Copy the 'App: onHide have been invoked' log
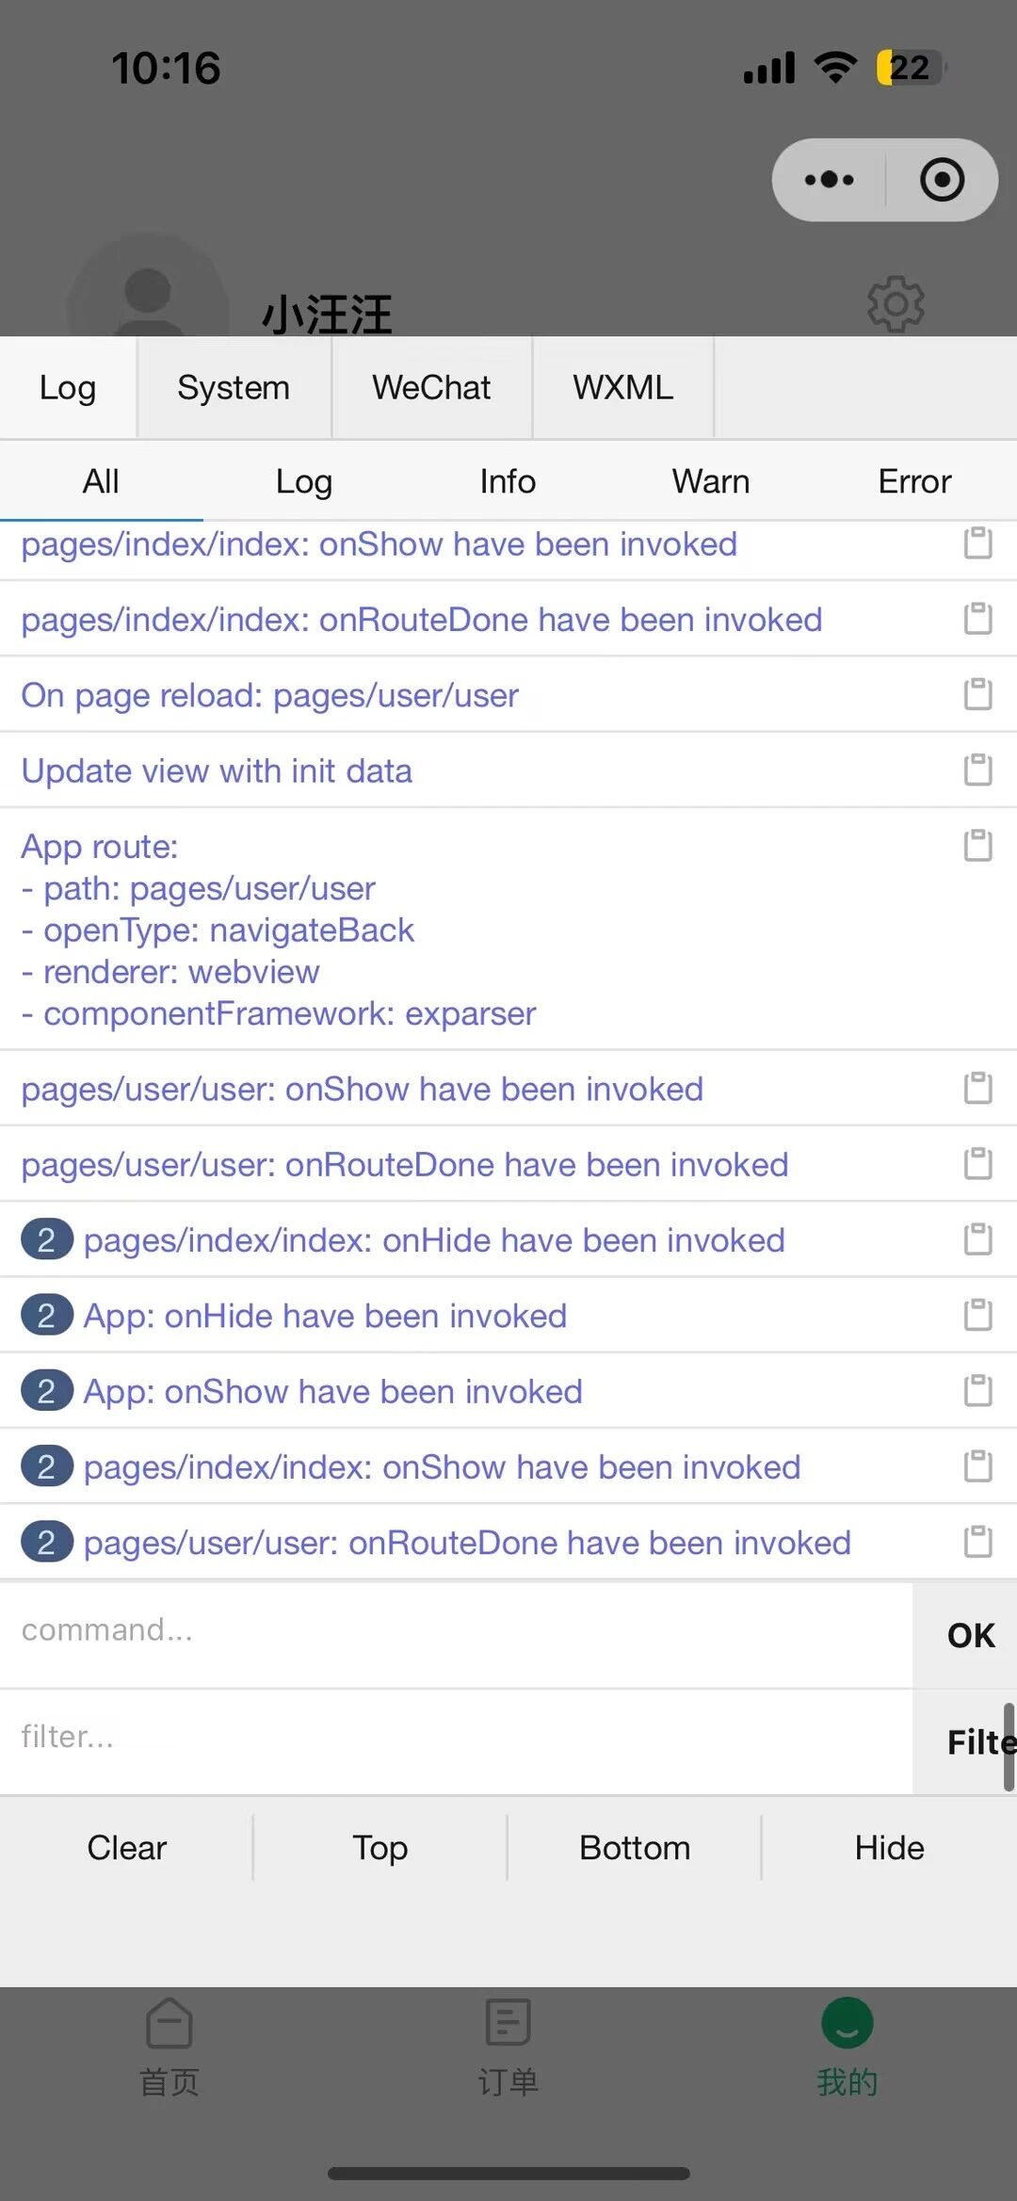1017x2201 pixels. (977, 1315)
